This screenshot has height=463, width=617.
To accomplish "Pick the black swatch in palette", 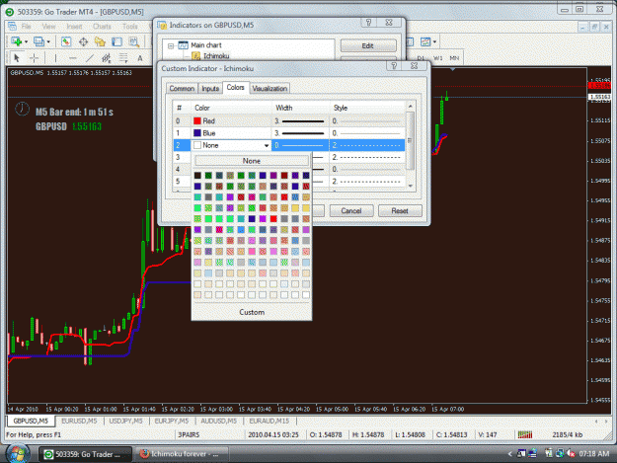I will (197, 176).
